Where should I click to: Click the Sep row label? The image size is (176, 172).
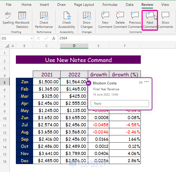pos(24,139)
